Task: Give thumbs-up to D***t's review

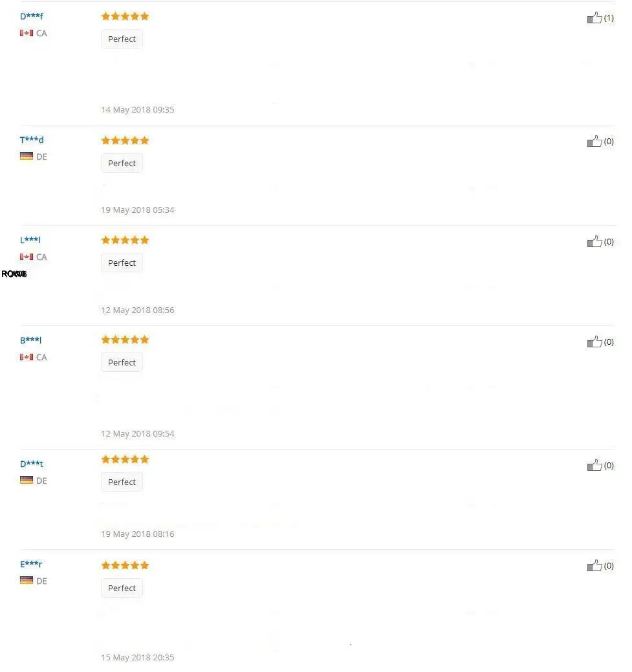Action: [594, 466]
